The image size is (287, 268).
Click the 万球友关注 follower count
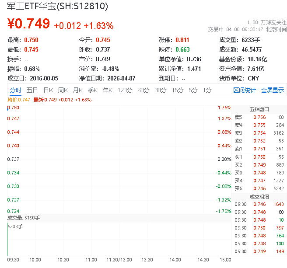[267, 22]
